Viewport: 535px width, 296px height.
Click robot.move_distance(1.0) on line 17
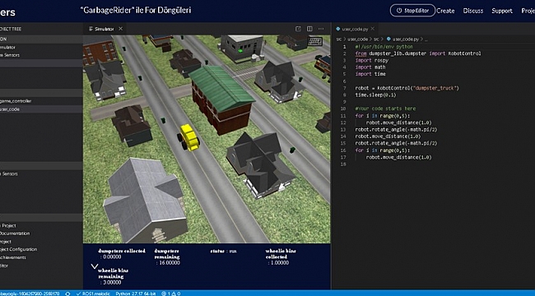tap(399, 157)
